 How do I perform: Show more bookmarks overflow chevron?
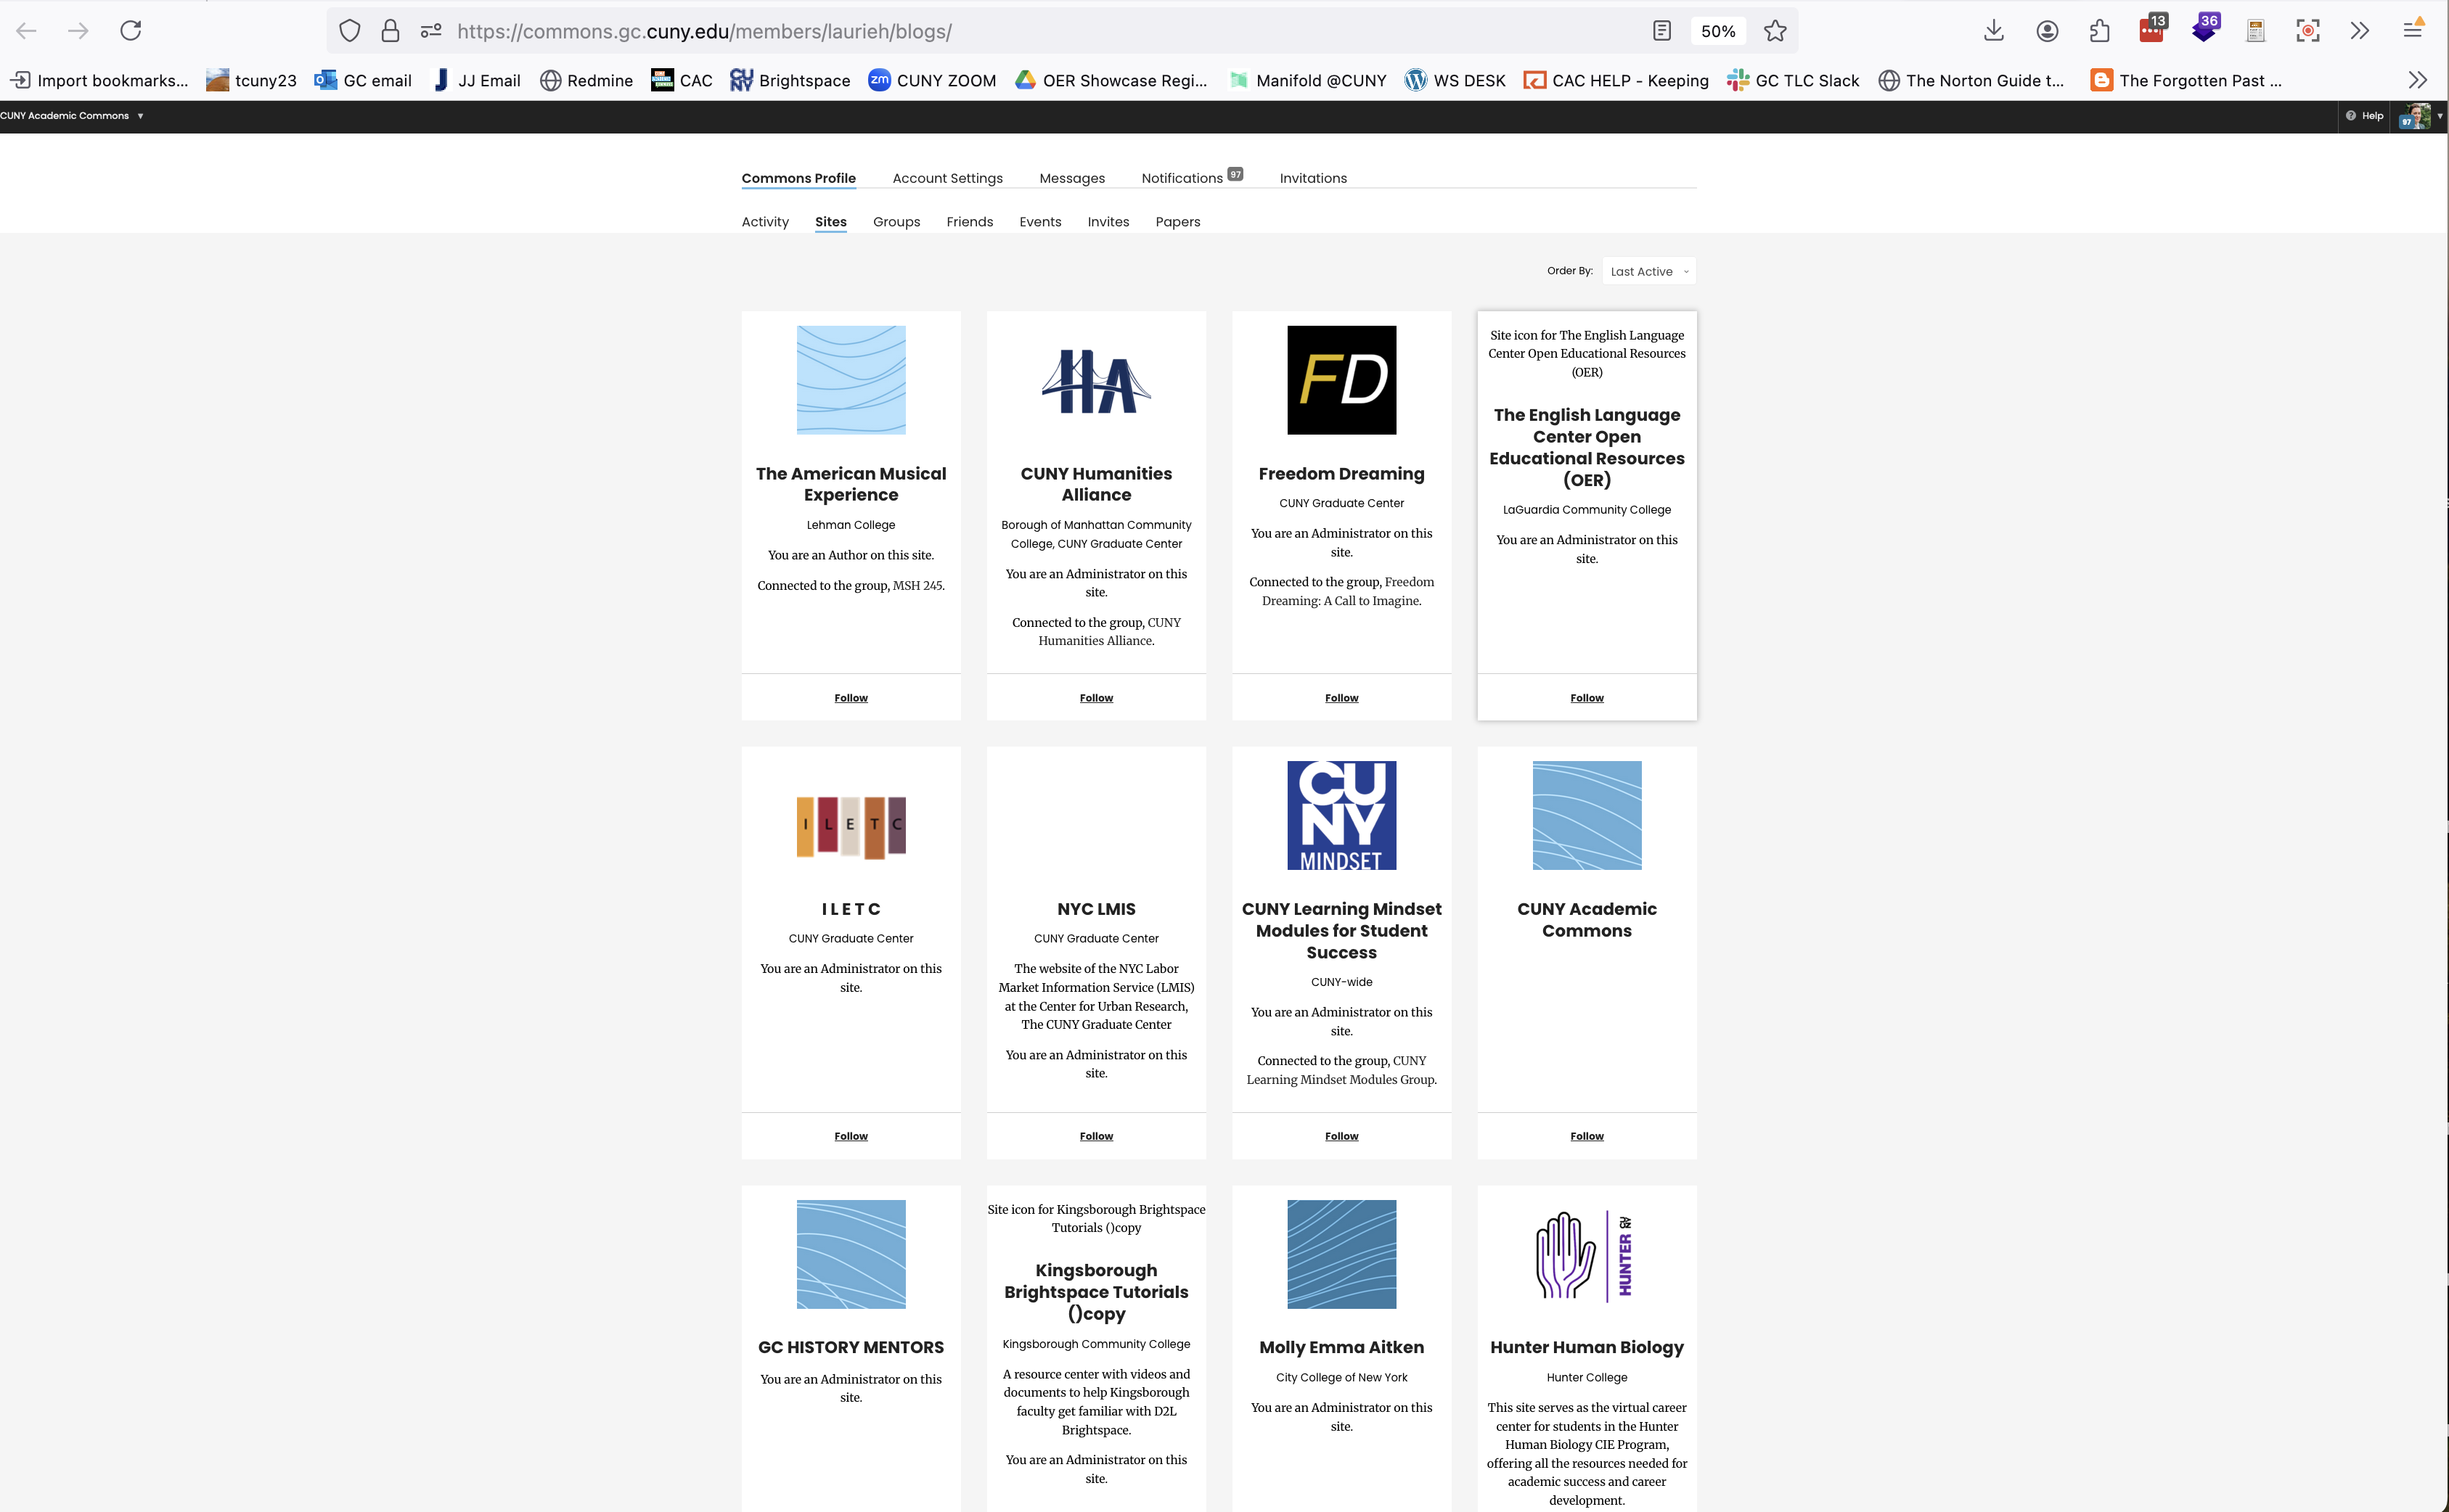[2417, 80]
